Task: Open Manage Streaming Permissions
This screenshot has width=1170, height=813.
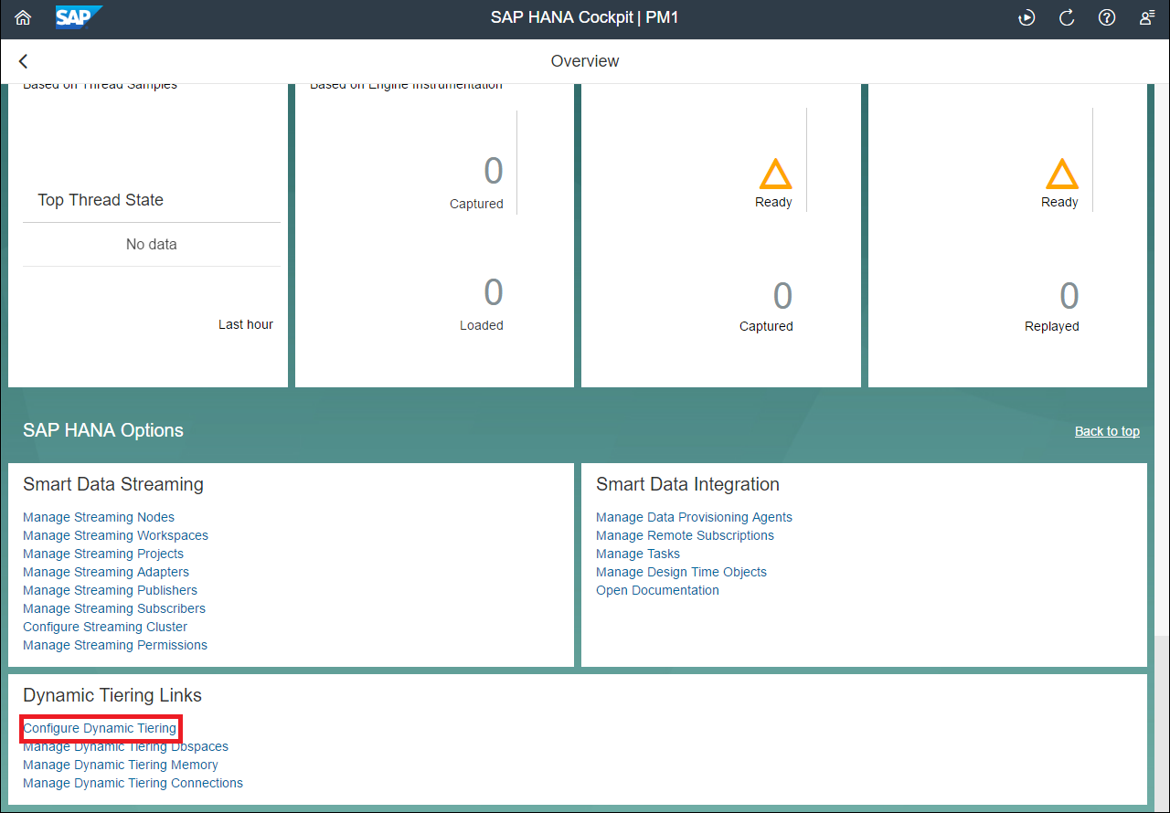Action: point(115,645)
